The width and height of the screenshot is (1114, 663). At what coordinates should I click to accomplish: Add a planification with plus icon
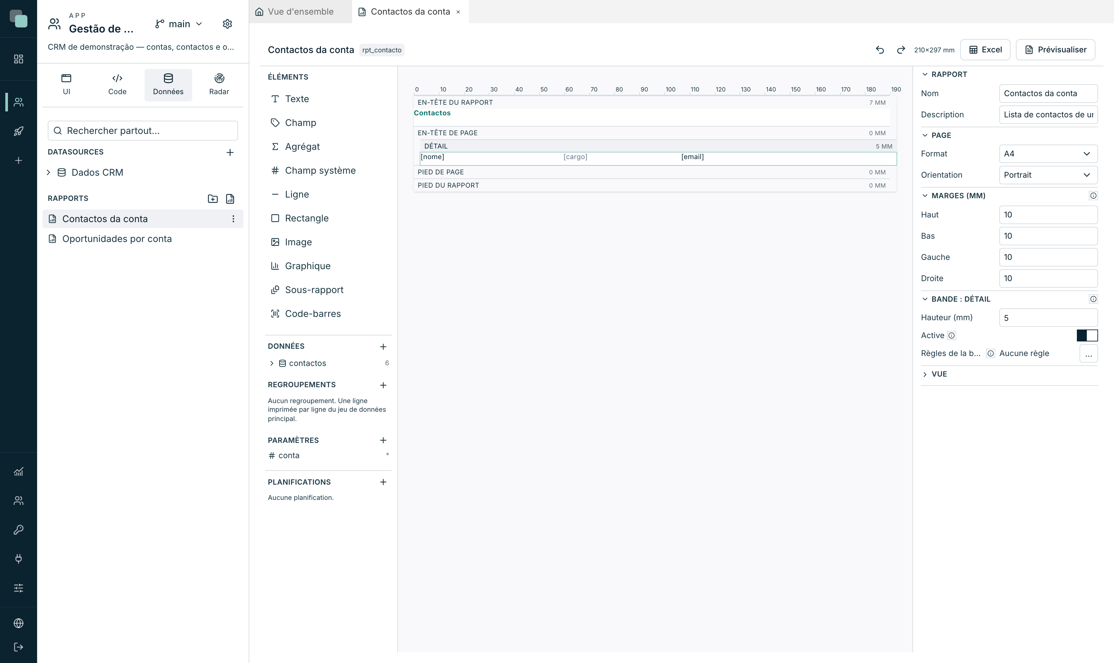click(x=383, y=482)
